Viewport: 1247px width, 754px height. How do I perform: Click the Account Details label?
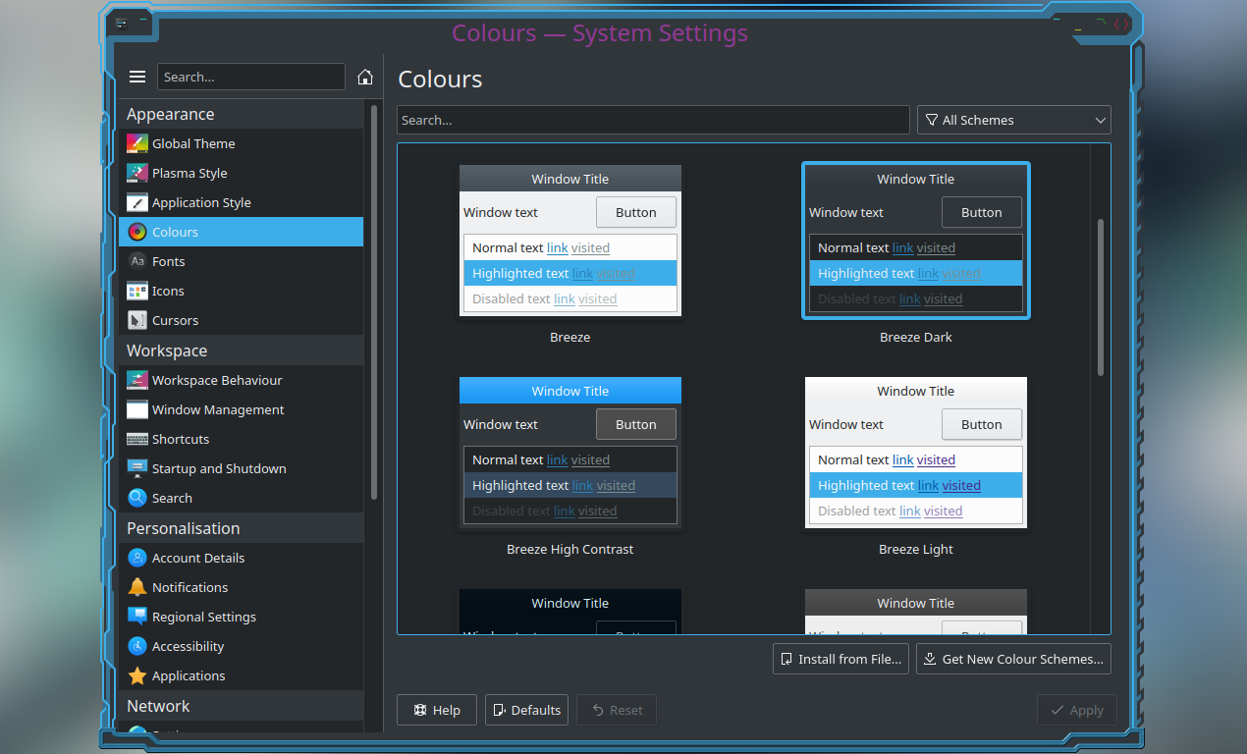click(x=198, y=558)
